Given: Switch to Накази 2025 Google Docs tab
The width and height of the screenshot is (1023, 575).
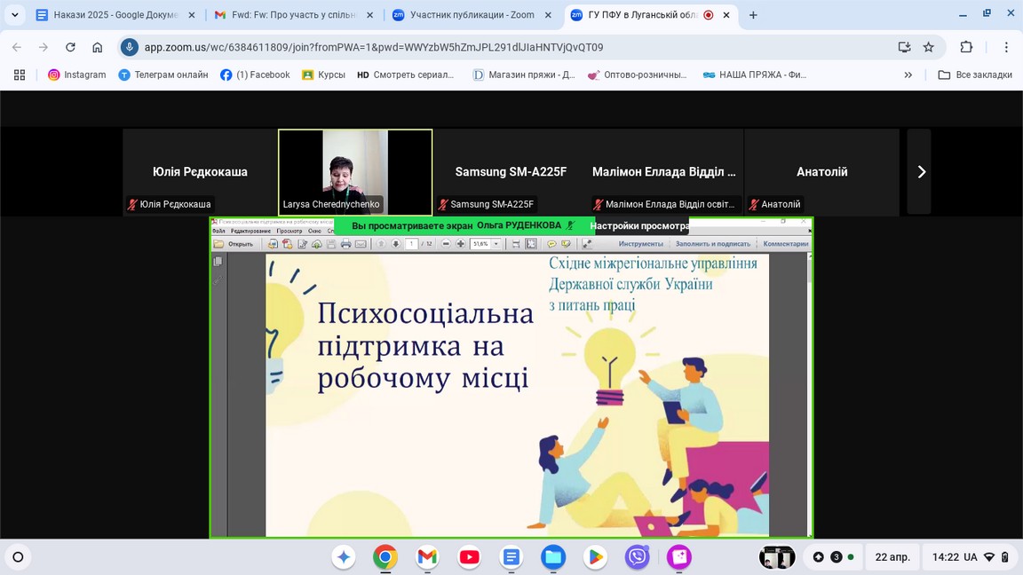Looking at the screenshot, I should pos(116,15).
